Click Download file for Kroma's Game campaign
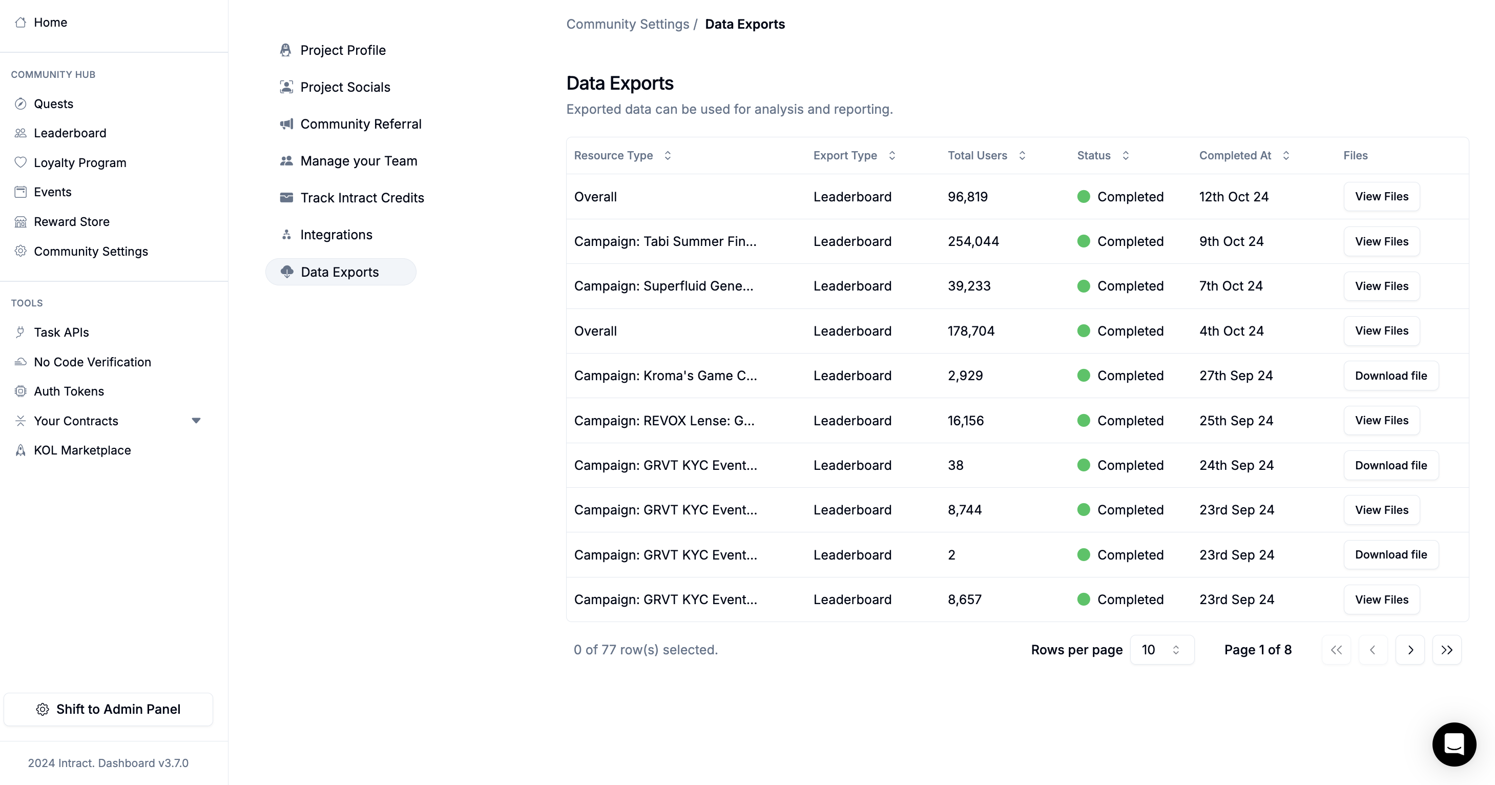This screenshot has width=1495, height=785. tap(1390, 376)
